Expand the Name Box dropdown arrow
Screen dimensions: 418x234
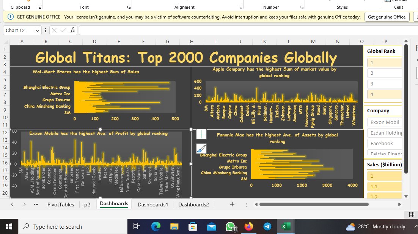coord(37,31)
